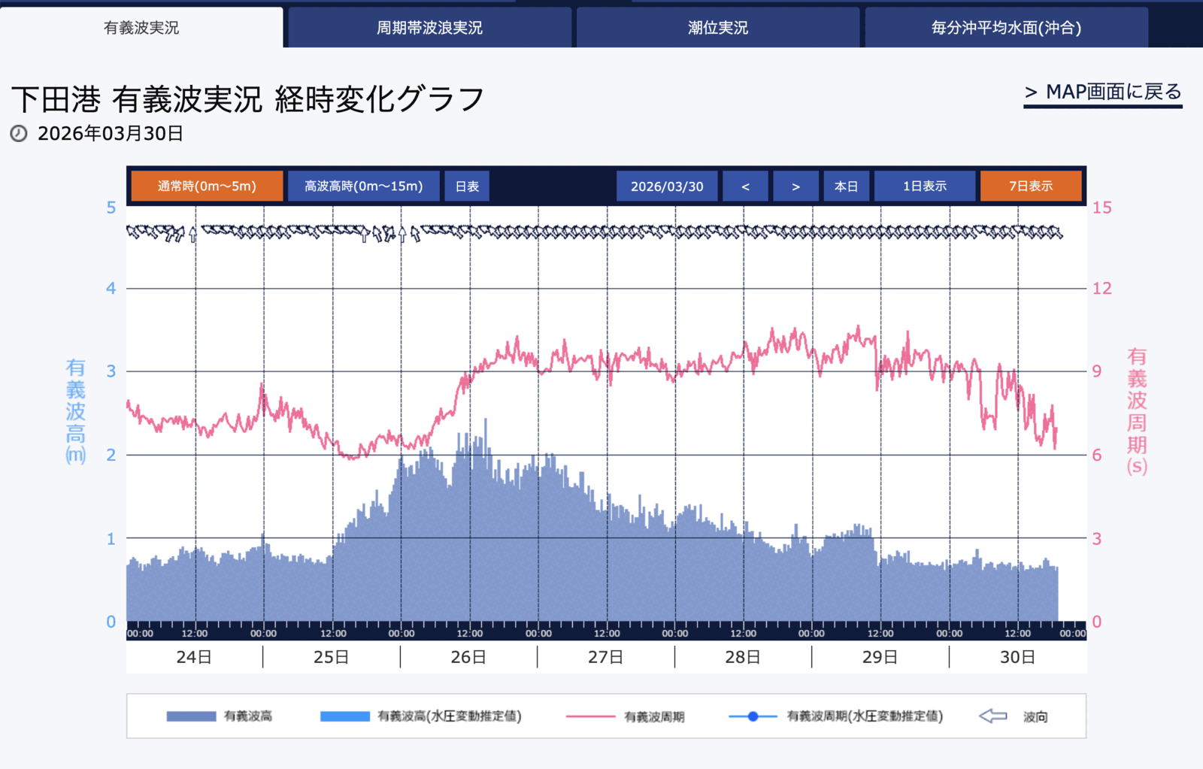Click the 27日 date label
This screenshot has height=769, width=1203.
point(606,657)
